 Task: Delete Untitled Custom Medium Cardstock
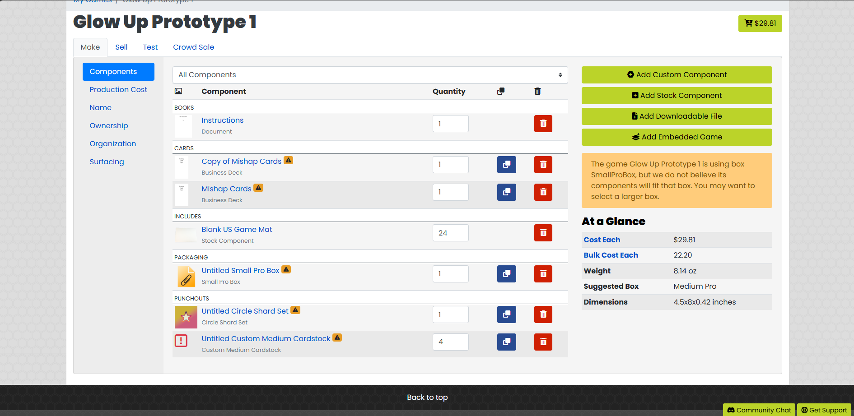(543, 342)
